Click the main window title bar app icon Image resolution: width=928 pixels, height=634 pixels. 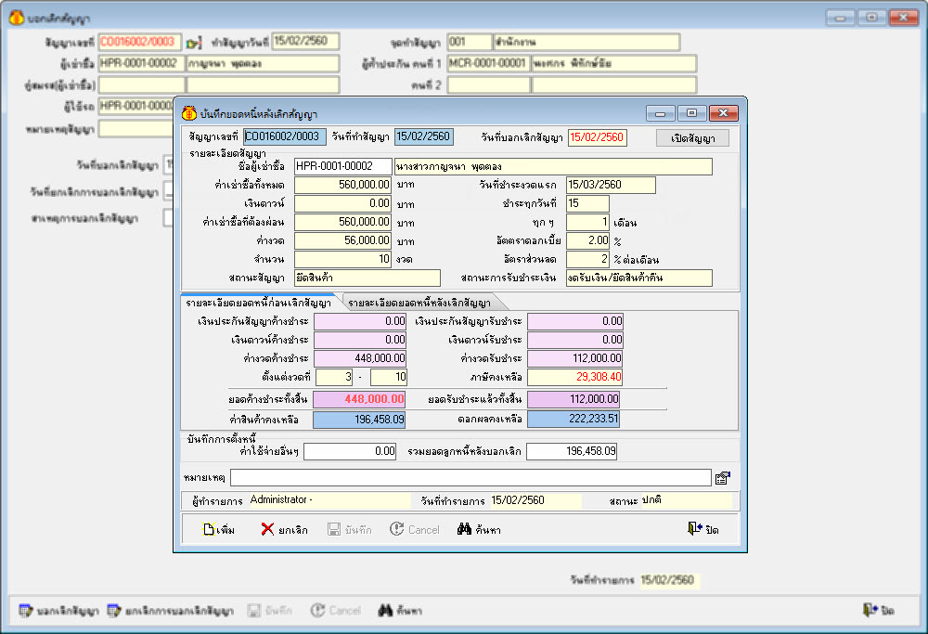tap(17, 18)
